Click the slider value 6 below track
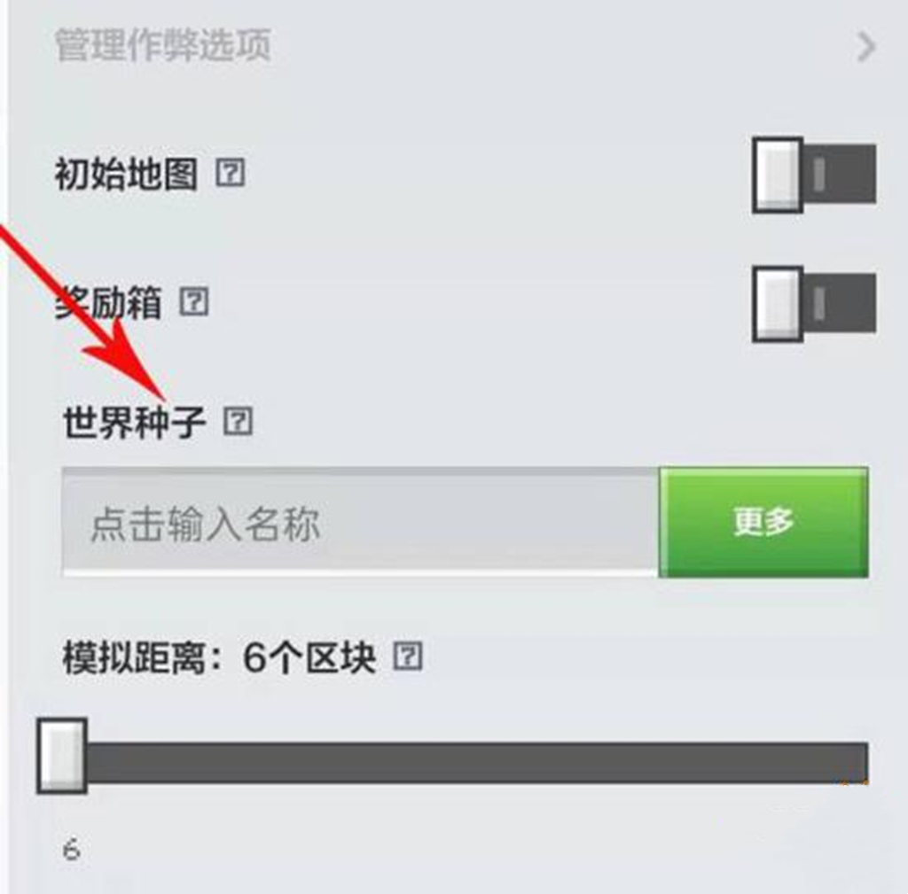908x894 pixels. click(x=71, y=850)
